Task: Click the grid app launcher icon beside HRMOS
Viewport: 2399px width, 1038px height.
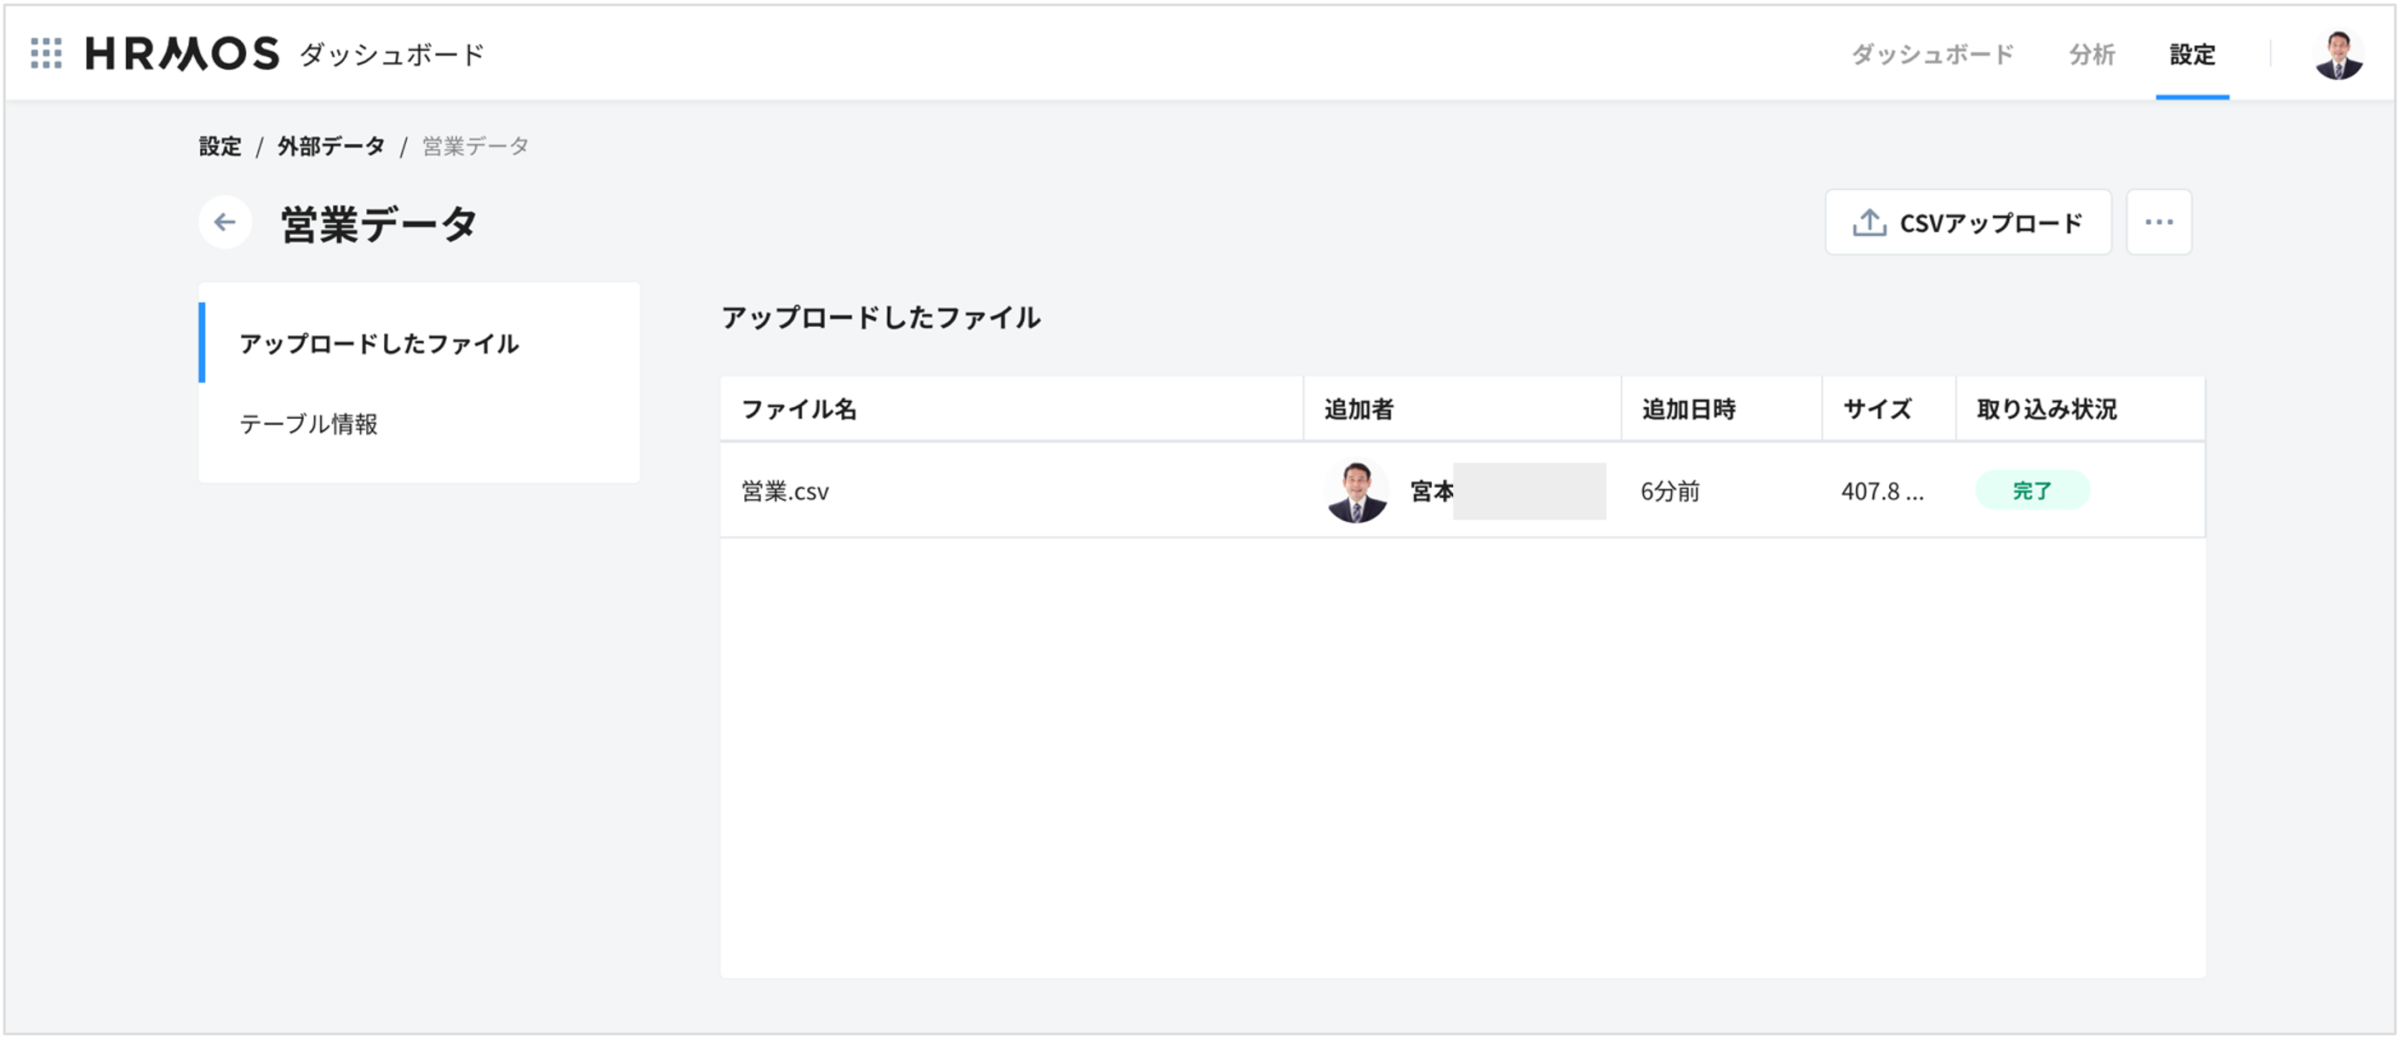Action: tap(48, 54)
